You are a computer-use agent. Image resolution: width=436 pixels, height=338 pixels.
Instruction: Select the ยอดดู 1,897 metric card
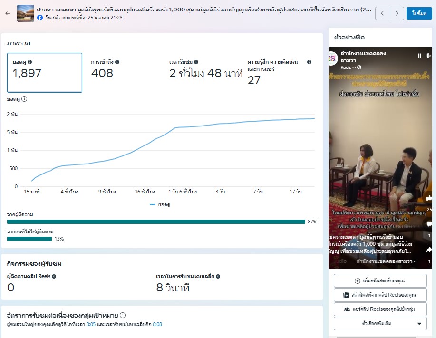click(45, 72)
